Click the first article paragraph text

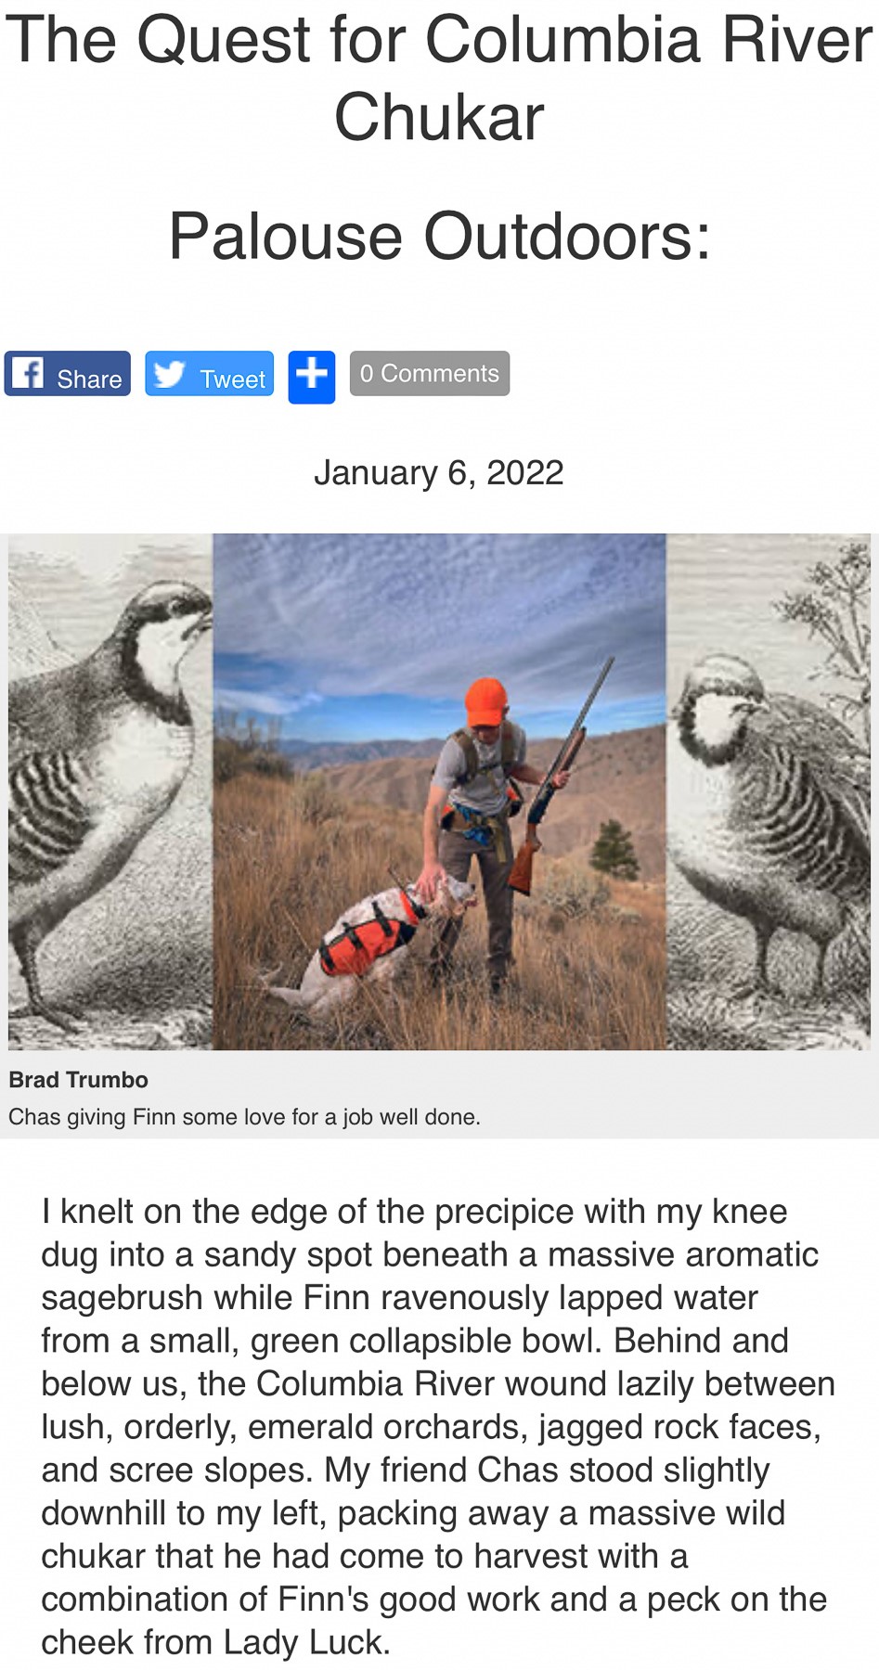coord(436,1426)
